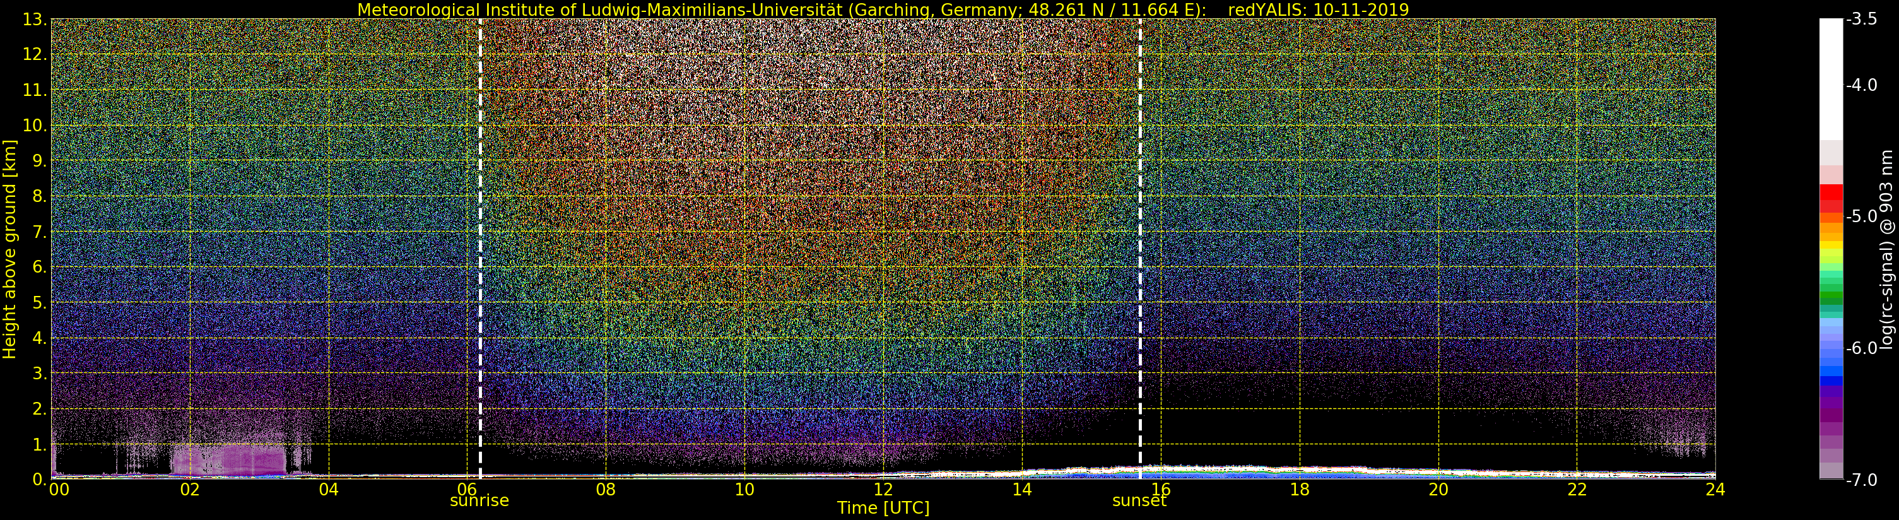Click the height tick label '9.'
This screenshot has width=1899, height=520.
39,162
